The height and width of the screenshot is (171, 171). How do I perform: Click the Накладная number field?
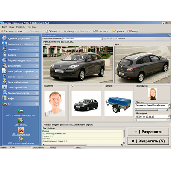point(152,117)
